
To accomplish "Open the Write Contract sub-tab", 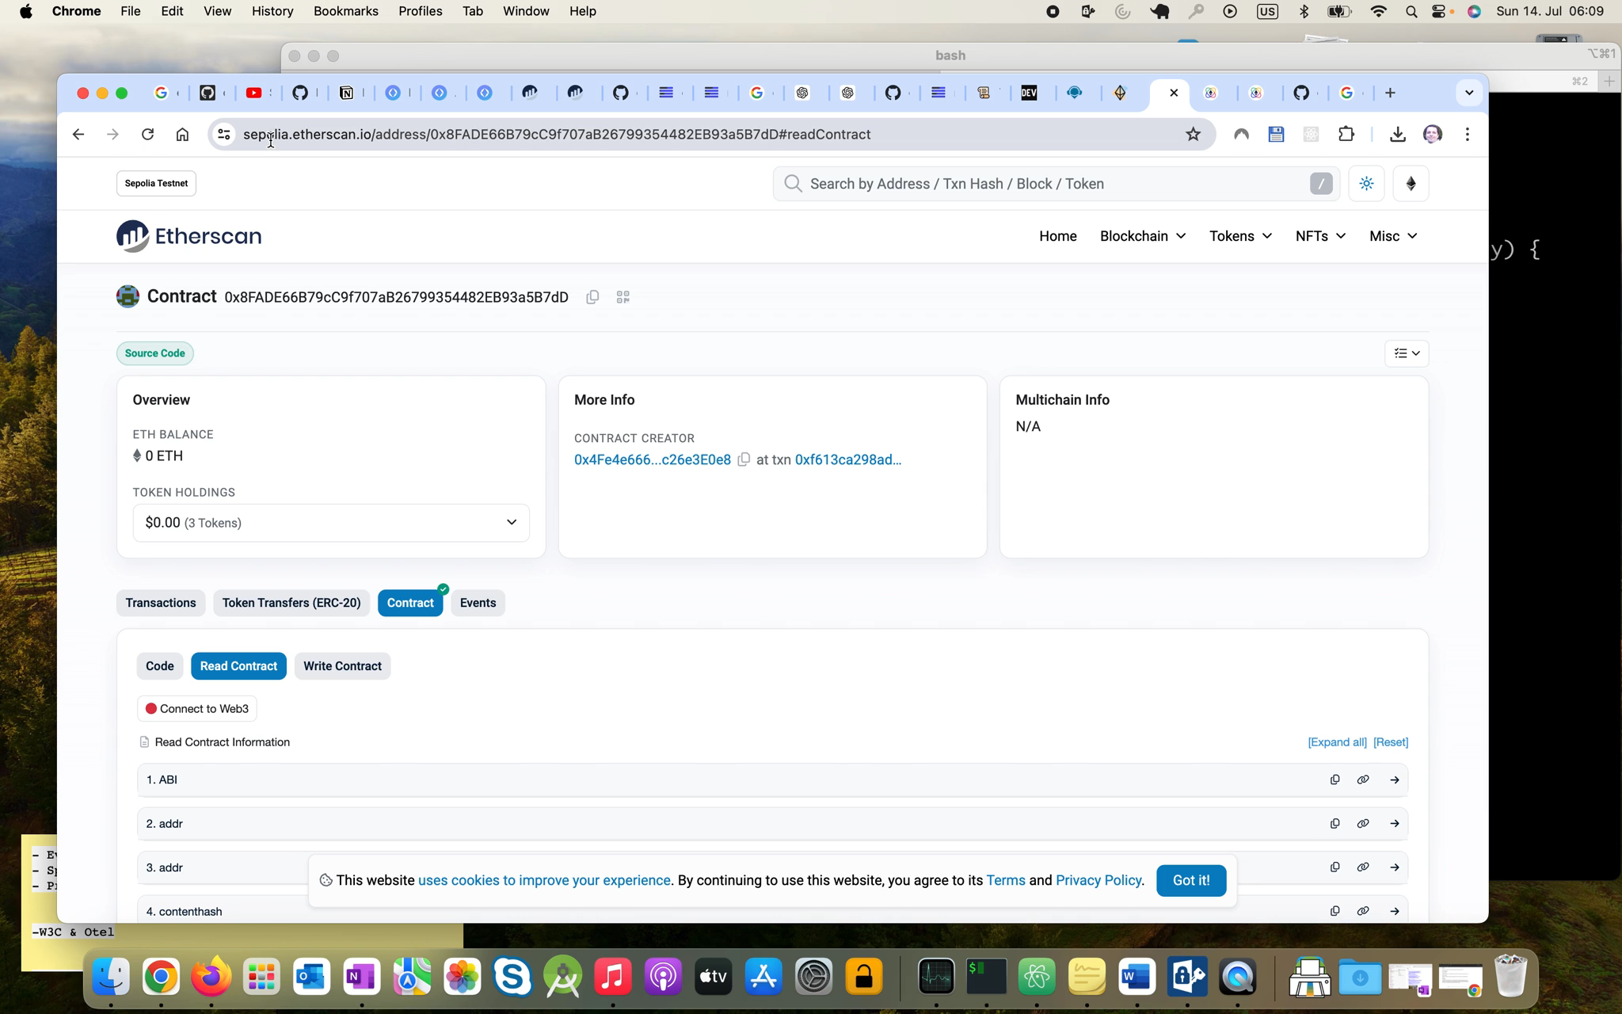I will click(x=342, y=666).
